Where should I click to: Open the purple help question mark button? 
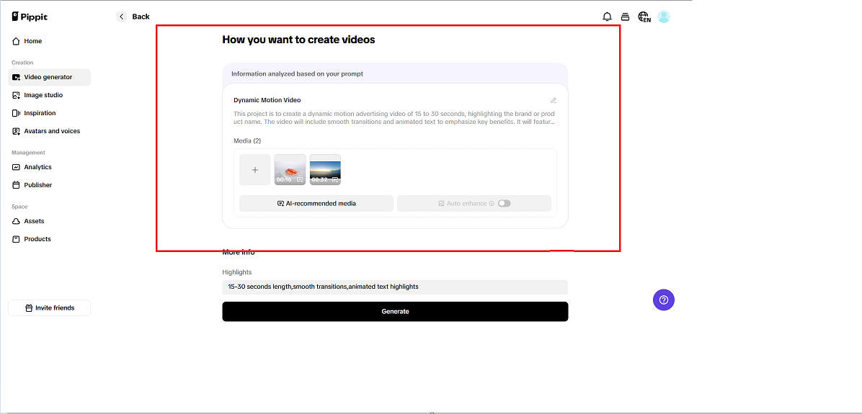(x=664, y=300)
